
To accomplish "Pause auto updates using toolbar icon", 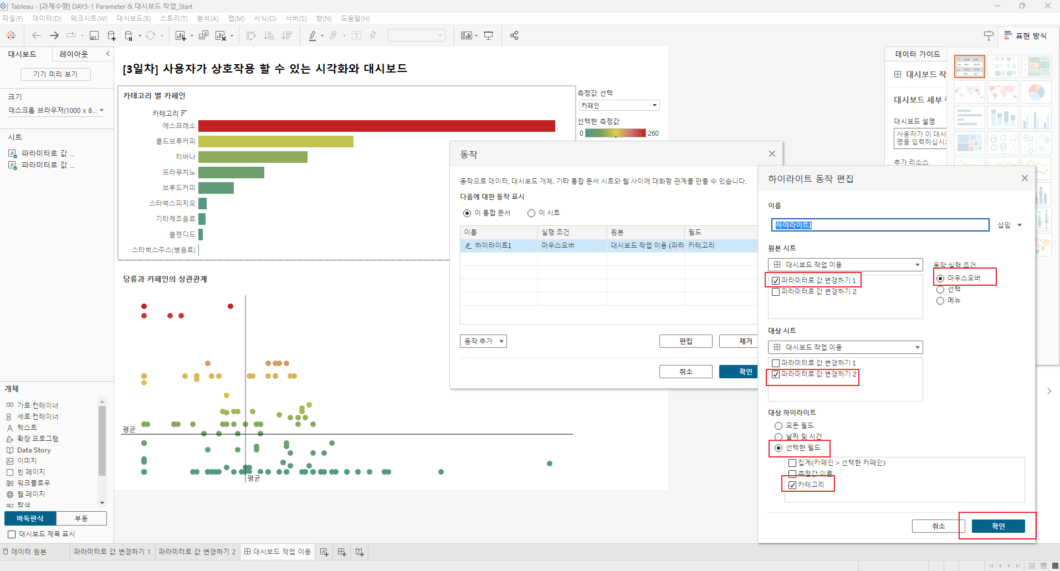I will (129, 35).
